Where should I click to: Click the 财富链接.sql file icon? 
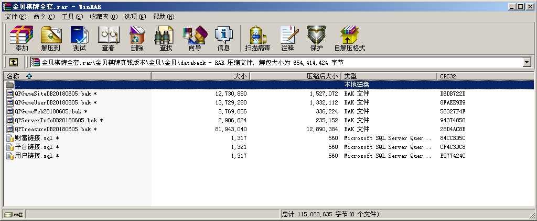[10, 138]
